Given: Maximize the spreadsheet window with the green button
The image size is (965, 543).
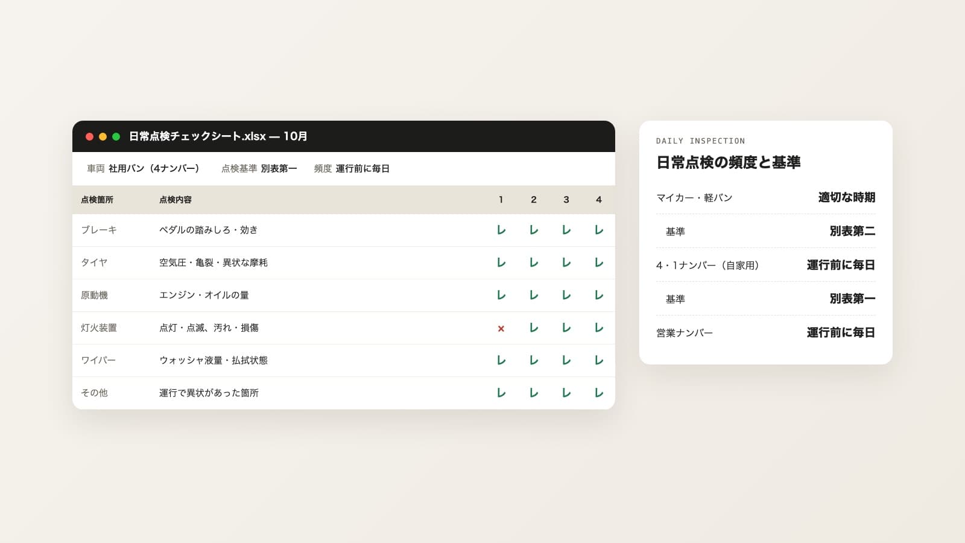Looking at the screenshot, I should pos(116,136).
